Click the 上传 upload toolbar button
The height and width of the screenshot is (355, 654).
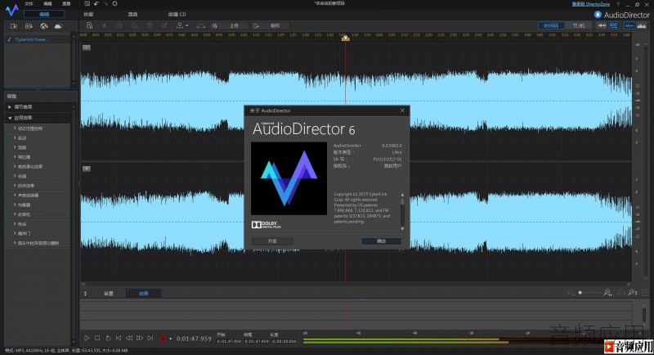point(234,26)
